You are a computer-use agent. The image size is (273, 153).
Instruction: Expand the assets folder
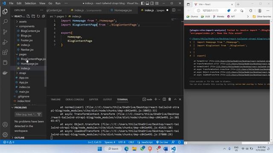pyautogui.click(x=23, y=22)
